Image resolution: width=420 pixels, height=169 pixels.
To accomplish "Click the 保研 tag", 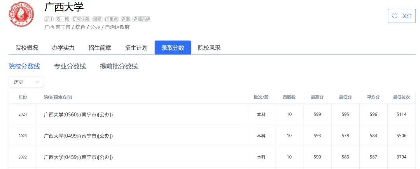I will (x=97, y=19).
